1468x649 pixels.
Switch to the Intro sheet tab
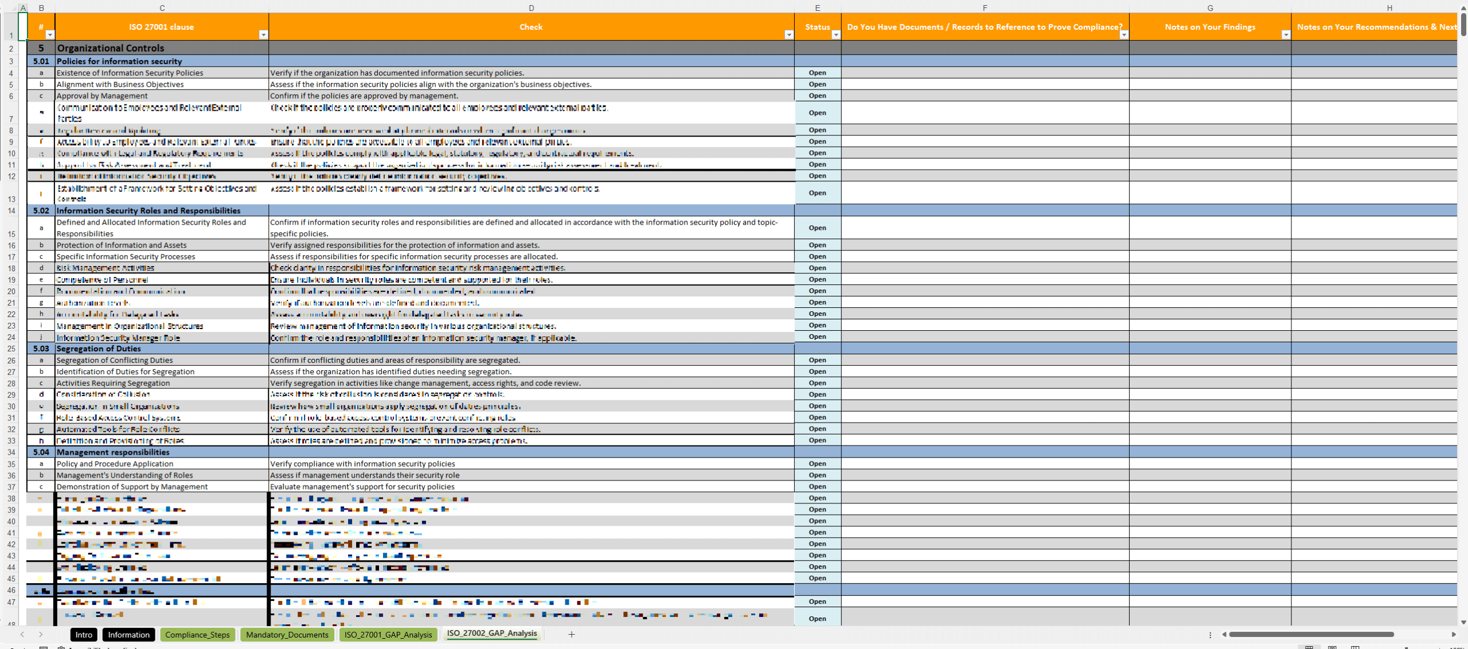(84, 635)
